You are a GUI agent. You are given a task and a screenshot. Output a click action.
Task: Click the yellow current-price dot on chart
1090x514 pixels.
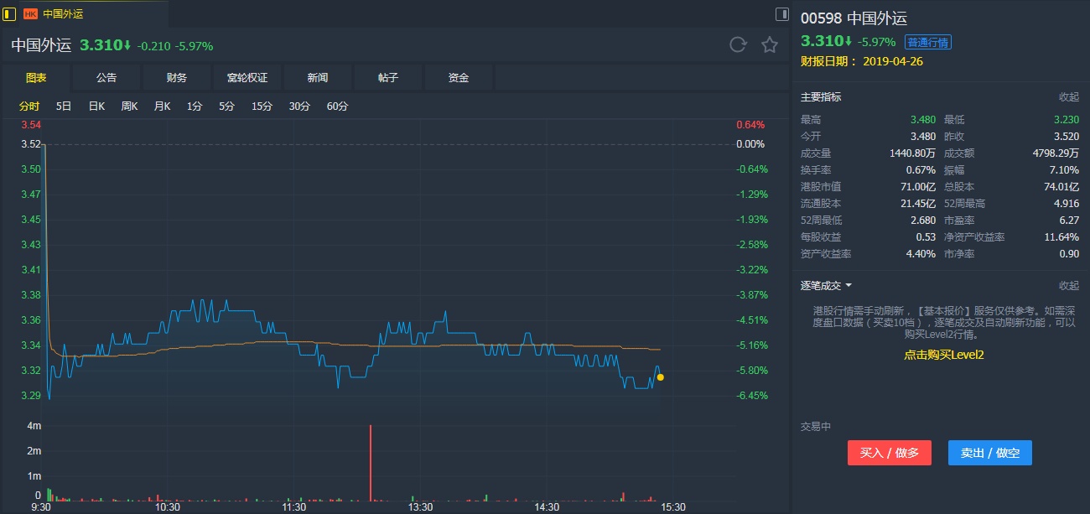pyautogui.click(x=661, y=377)
